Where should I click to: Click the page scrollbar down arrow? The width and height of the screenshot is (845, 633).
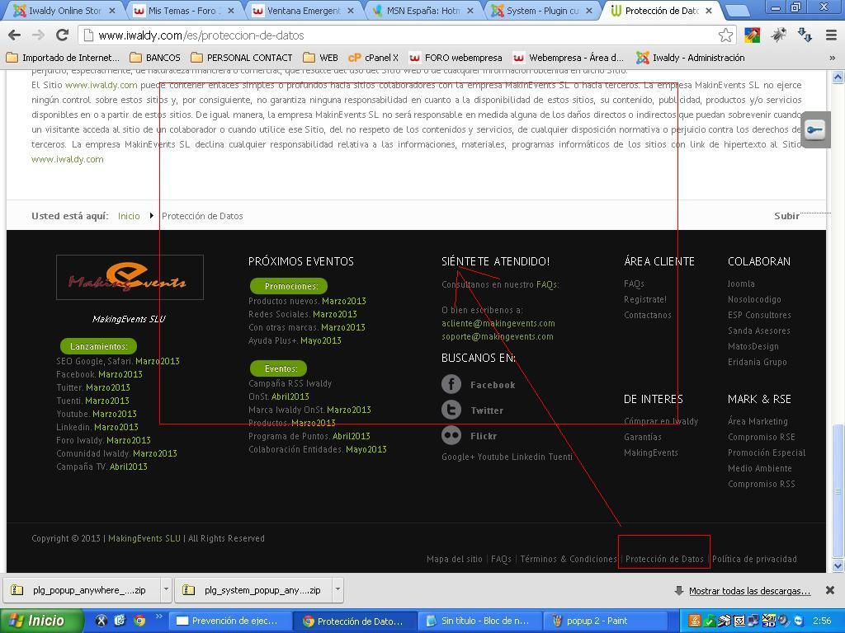point(838,565)
